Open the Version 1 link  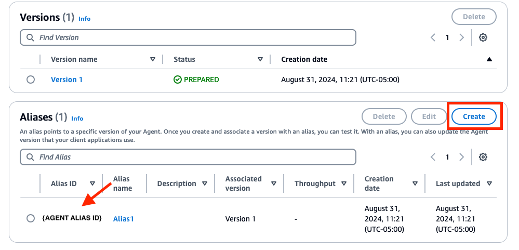point(67,80)
